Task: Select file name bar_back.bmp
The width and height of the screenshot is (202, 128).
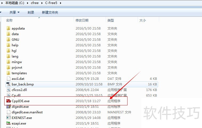Action: pyautogui.click(x=23, y=84)
